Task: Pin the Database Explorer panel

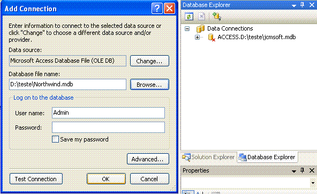Action: [303, 5]
